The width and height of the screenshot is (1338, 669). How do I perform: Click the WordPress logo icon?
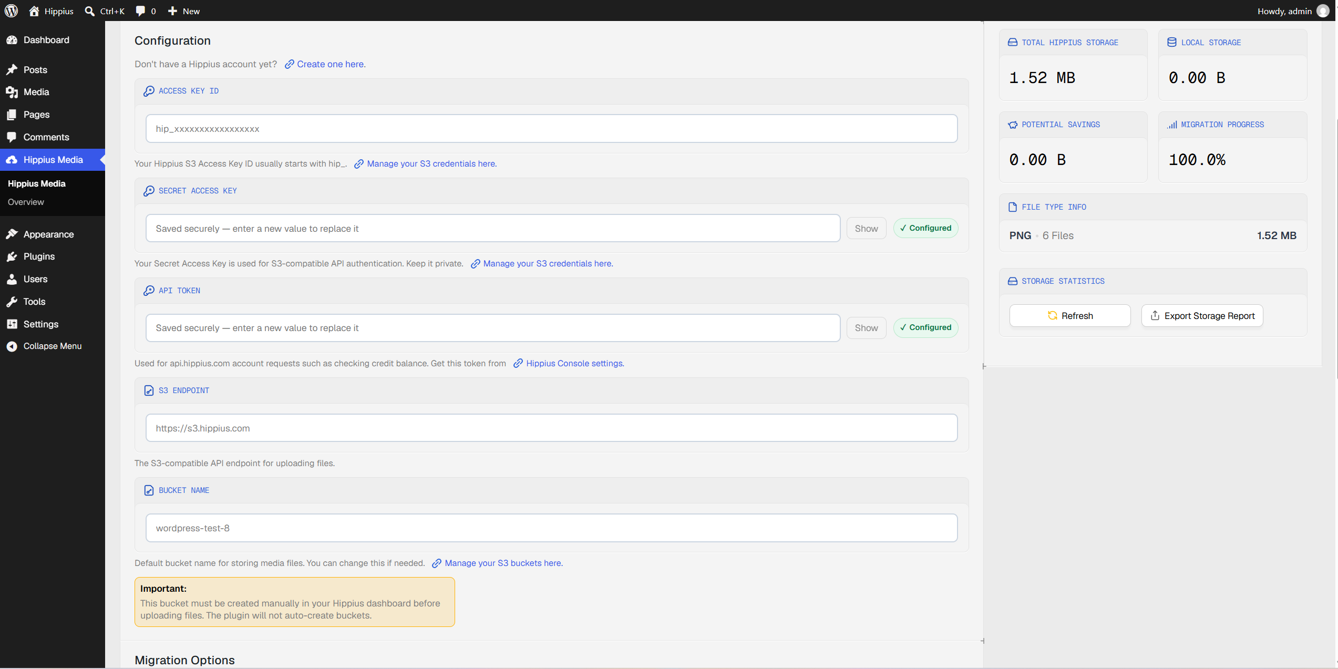click(x=11, y=11)
